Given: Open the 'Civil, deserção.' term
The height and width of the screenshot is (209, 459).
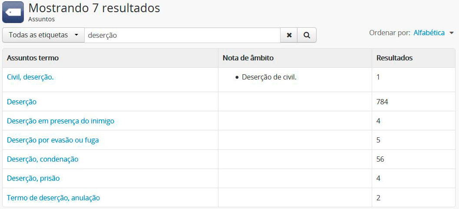Looking at the screenshot, I should [x=30, y=77].
